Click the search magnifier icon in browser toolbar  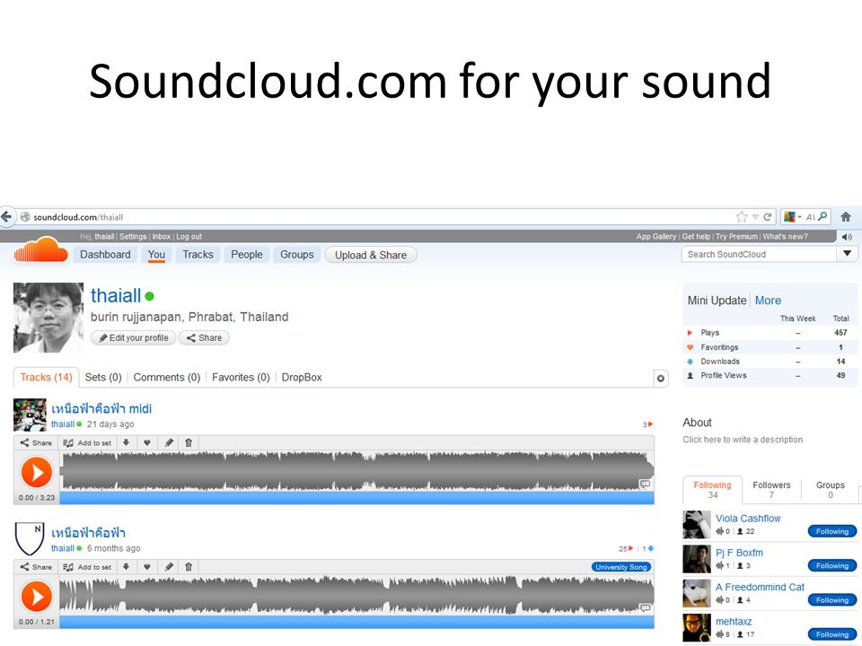pos(822,216)
